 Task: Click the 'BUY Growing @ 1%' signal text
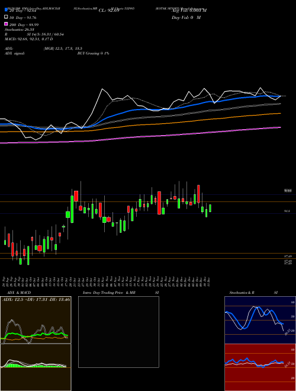93,53
